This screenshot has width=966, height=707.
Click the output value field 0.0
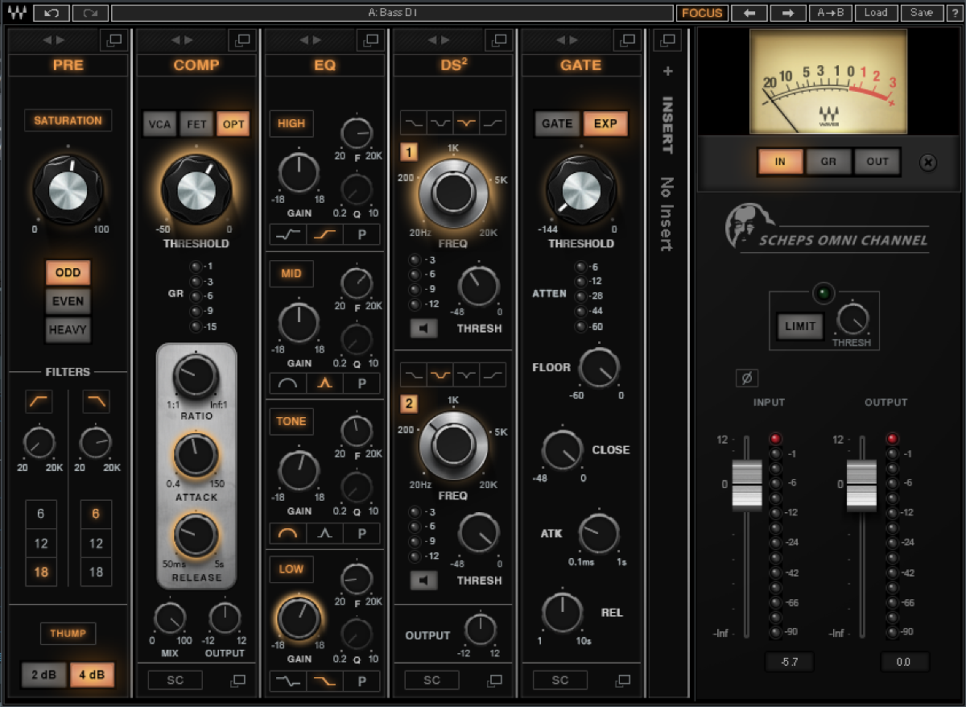pyautogui.click(x=905, y=662)
